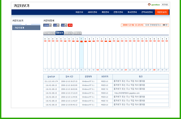Open the 처음으로 (home) menu
This screenshot has height=119, width=181.
(x=79, y=12)
